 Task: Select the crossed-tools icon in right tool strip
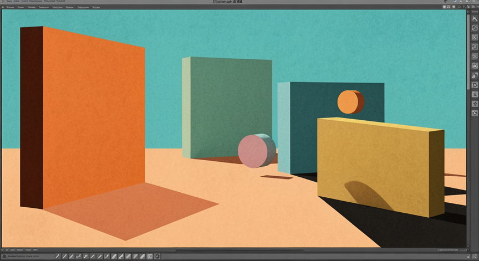475,19
